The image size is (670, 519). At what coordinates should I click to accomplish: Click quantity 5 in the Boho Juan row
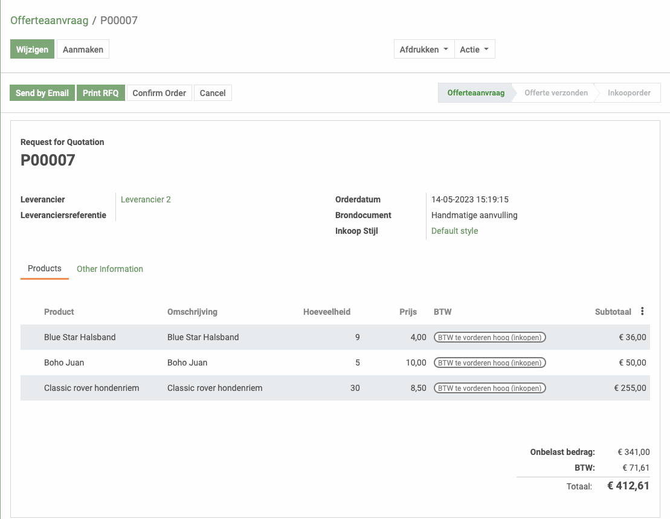(358, 363)
